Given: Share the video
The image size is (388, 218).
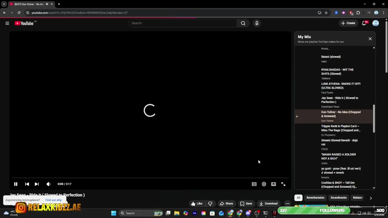Looking at the screenshot, I should [x=226, y=203].
